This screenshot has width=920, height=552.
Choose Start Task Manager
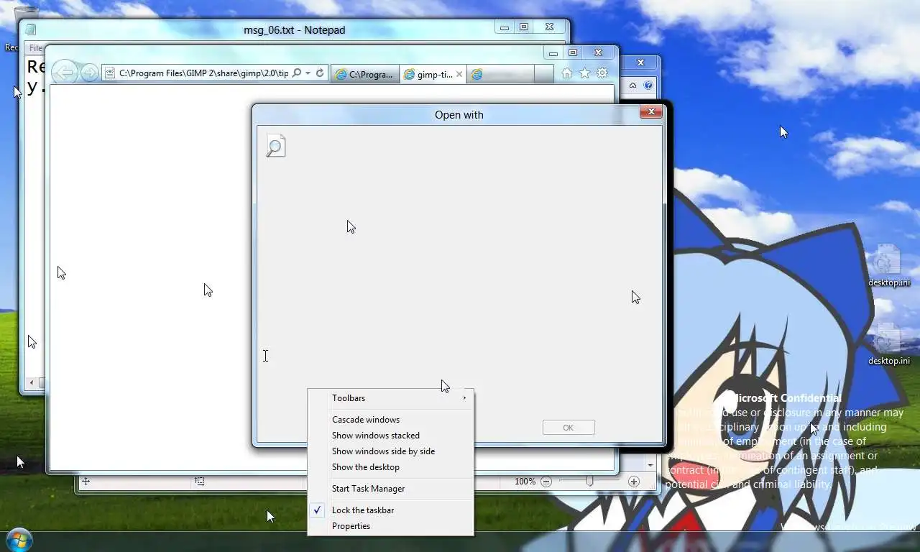click(390, 489)
